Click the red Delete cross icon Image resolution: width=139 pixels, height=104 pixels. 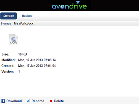[51, 101]
